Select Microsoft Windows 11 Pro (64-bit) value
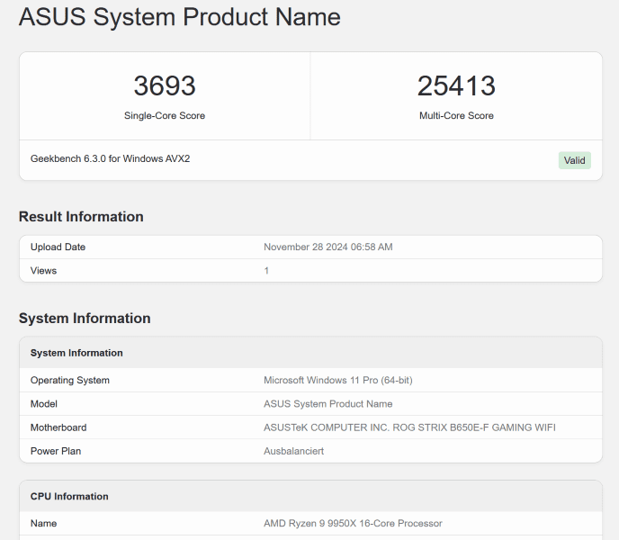Viewport: 619px width, 540px height. pos(338,381)
